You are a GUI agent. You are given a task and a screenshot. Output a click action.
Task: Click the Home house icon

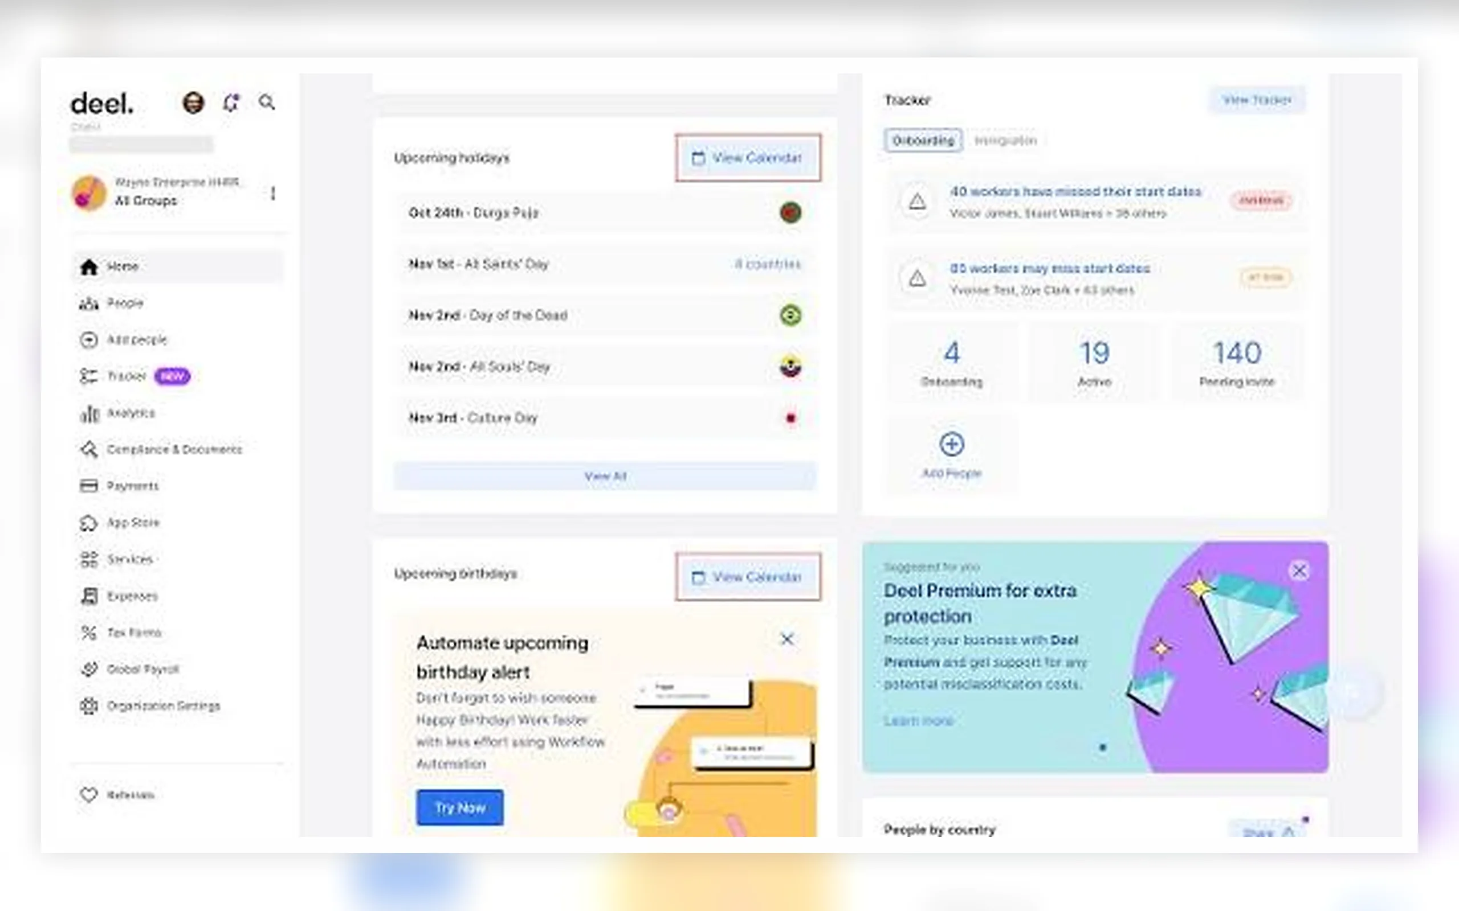click(89, 266)
